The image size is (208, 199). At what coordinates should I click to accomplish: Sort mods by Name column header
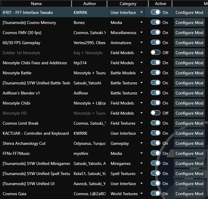[36, 4]
